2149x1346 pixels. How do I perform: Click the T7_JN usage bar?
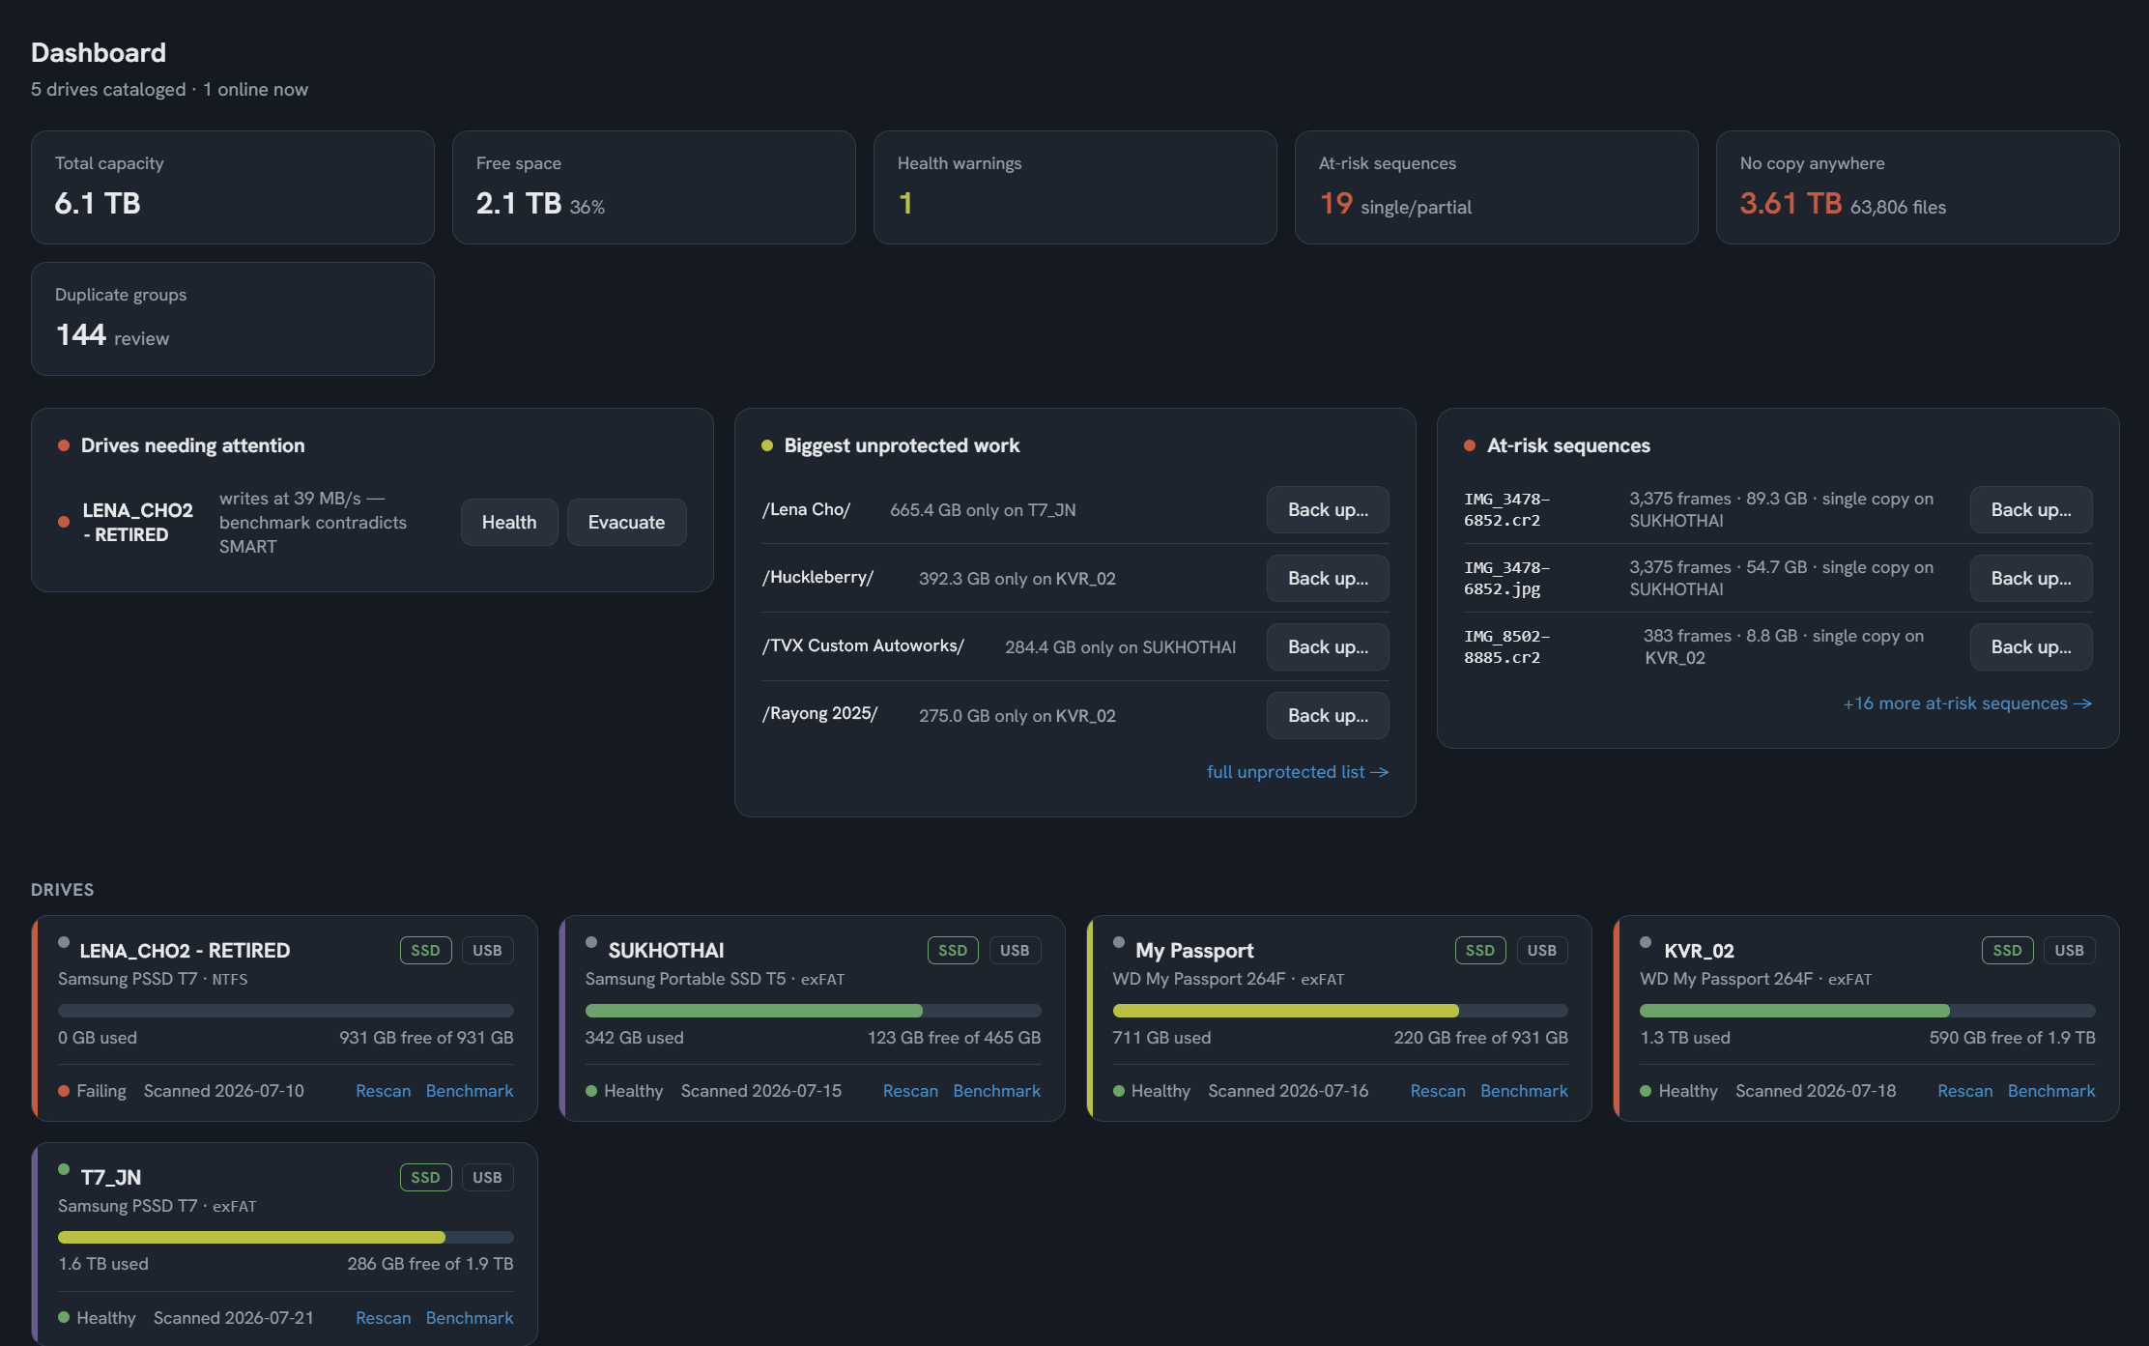pyautogui.click(x=286, y=1237)
